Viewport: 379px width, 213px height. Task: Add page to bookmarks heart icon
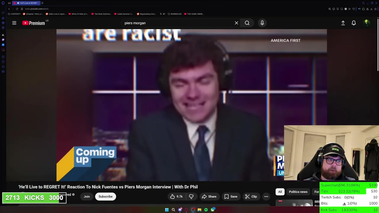(x=354, y=9)
